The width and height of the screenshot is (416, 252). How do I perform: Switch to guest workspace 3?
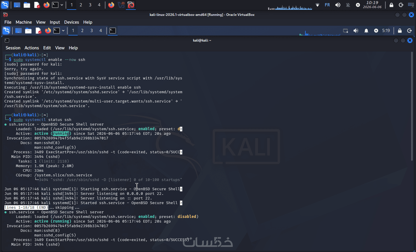[x=92, y=31]
